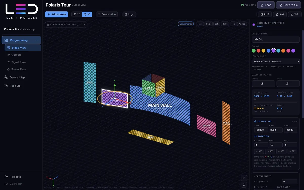Screen dimensions: 304x190
Task: Set camera to Back view
Action: pos(208,24)
